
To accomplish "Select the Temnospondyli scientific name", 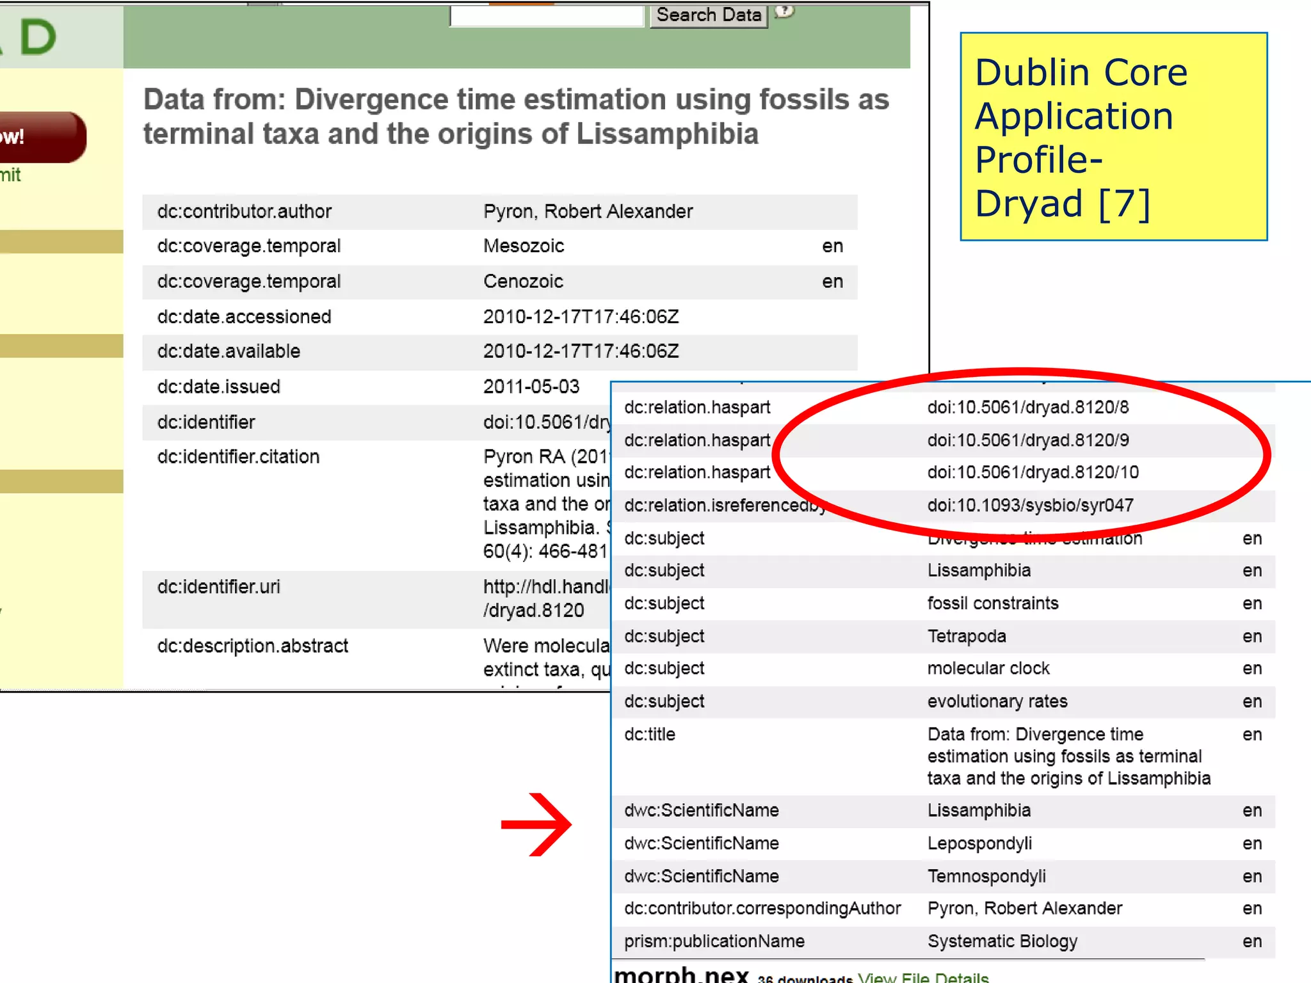I will pyautogui.click(x=986, y=876).
